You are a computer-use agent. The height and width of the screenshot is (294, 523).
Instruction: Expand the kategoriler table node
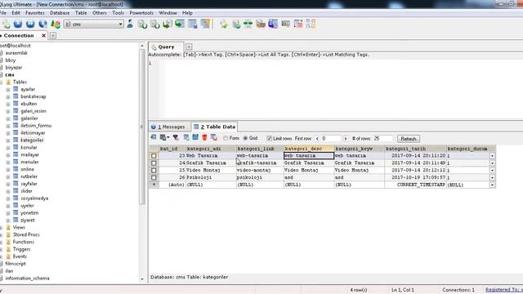point(8,140)
